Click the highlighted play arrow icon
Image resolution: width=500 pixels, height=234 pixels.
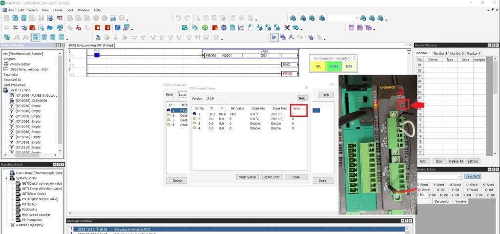click(x=274, y=37)
